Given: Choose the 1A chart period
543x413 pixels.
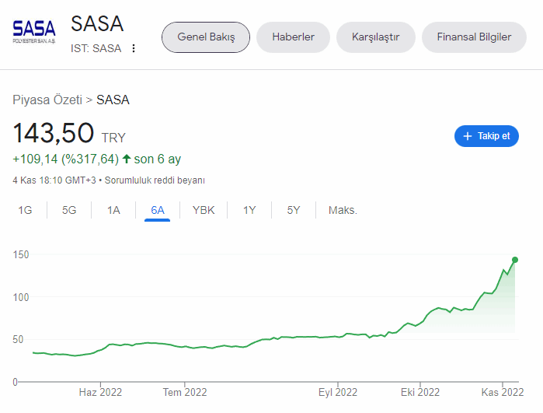Looking at the screenshot, I should [113, 210].
